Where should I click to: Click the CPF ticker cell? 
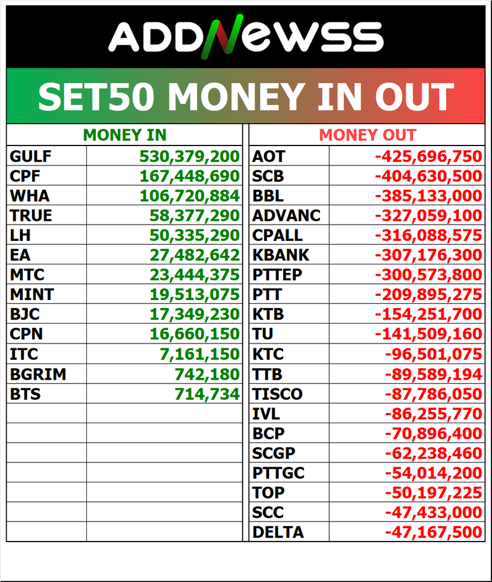pos(24,176)
